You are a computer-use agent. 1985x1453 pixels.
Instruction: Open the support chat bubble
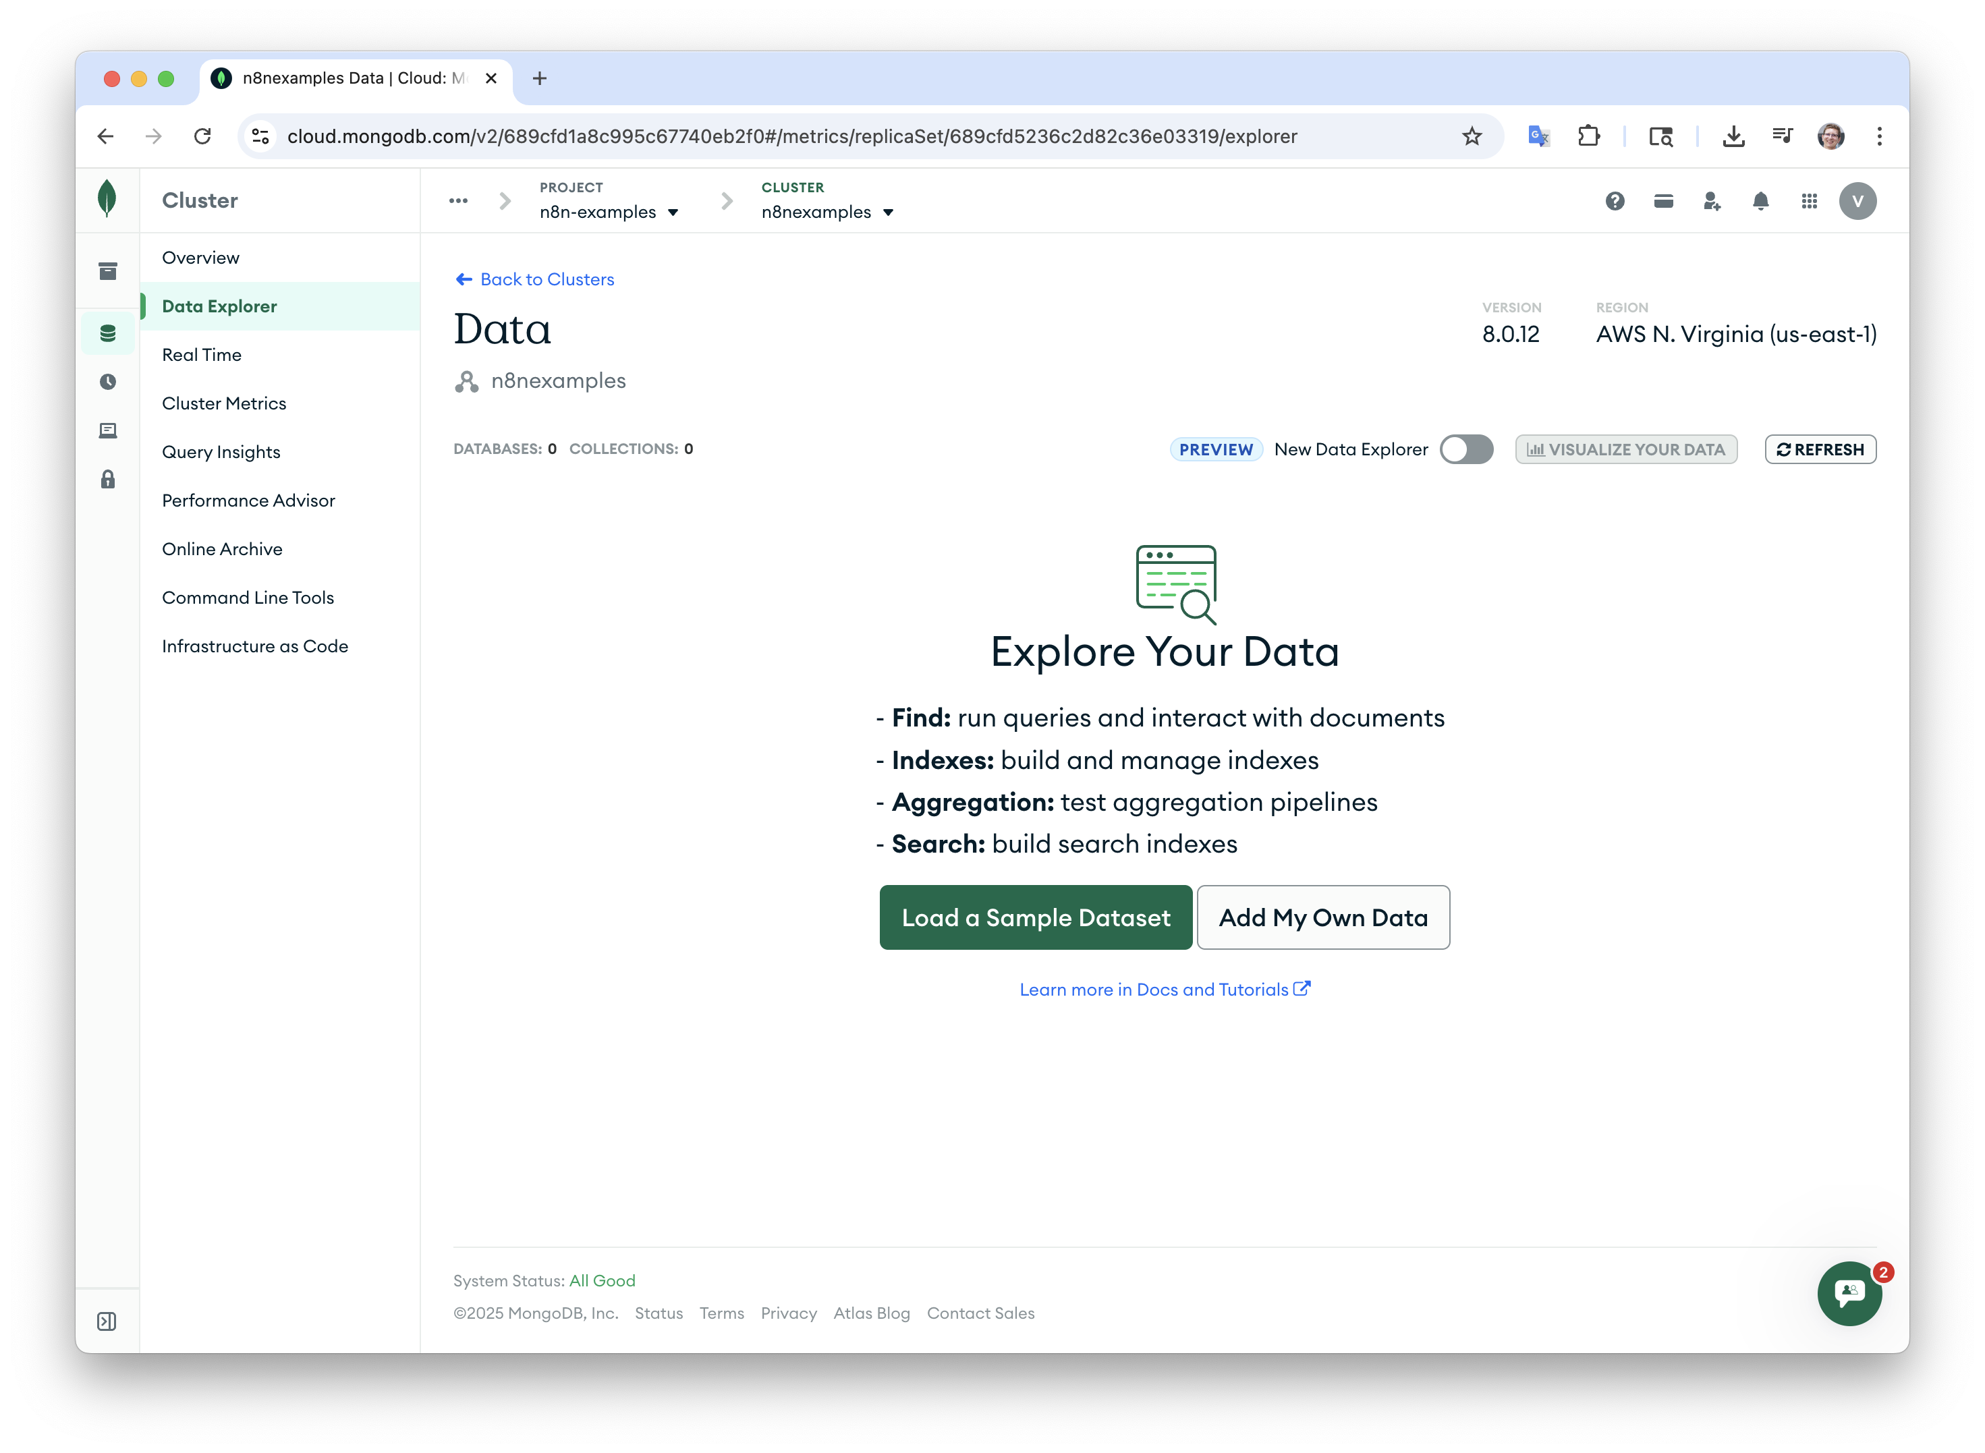tap(1849, 1293)
